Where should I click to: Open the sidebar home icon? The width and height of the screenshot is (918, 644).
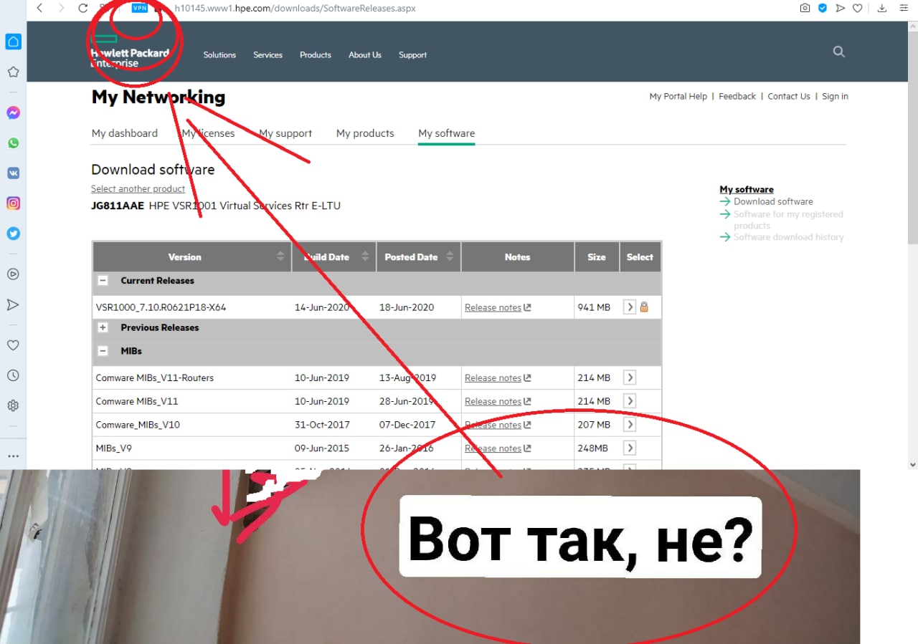pos(13,42)
